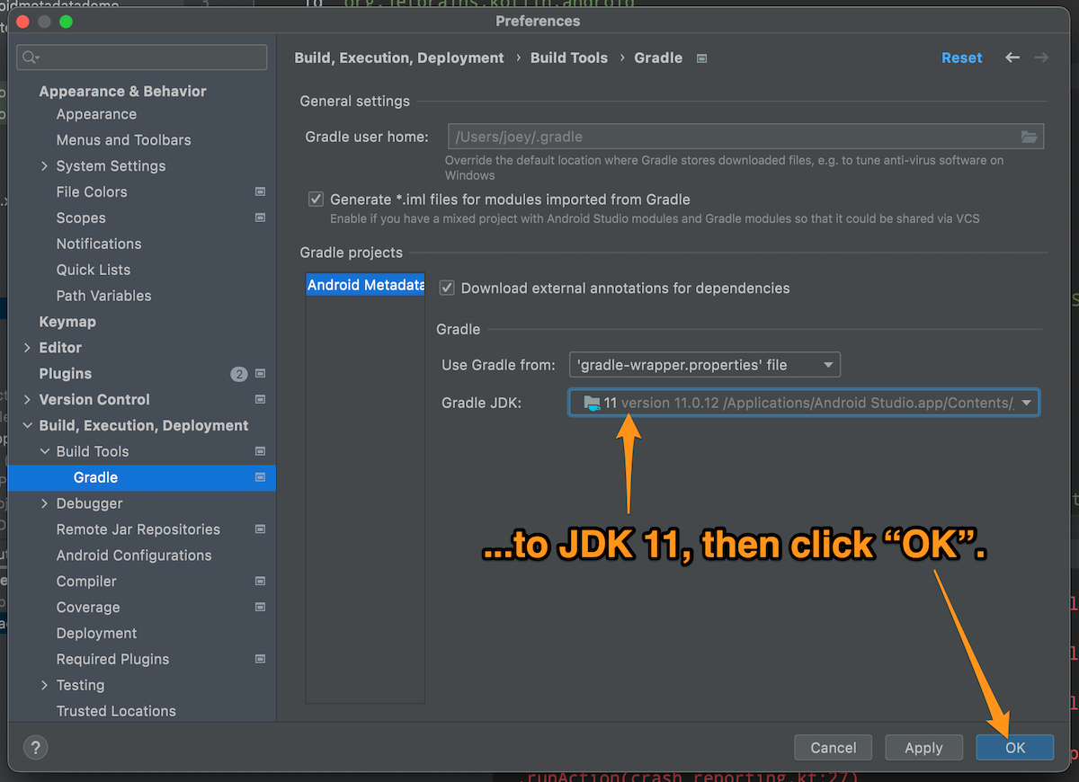Click the Reset link
The image size is (1079, 782).
(961, 58)
